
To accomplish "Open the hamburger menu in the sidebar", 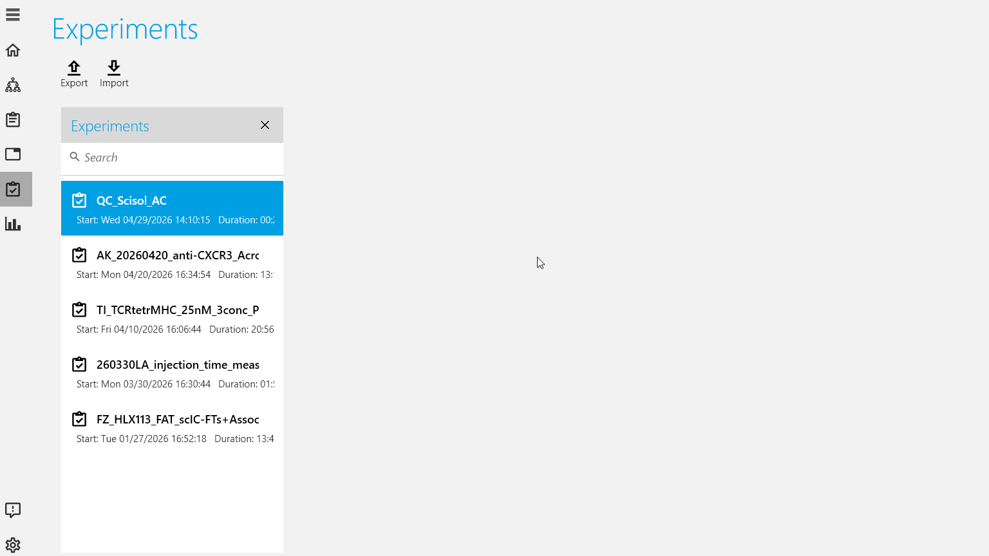I will (x=13, y=15).
